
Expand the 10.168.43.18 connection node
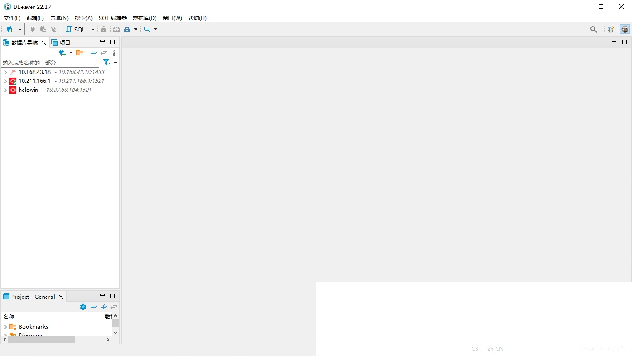point(5,72)
